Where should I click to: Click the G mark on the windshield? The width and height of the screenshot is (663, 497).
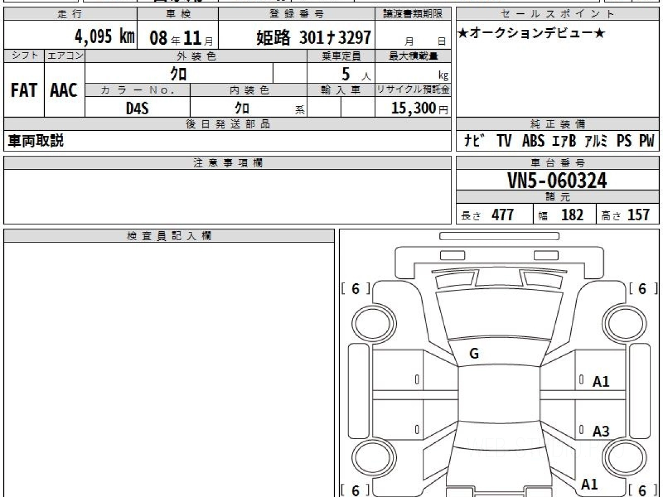(x=473, y=355)
